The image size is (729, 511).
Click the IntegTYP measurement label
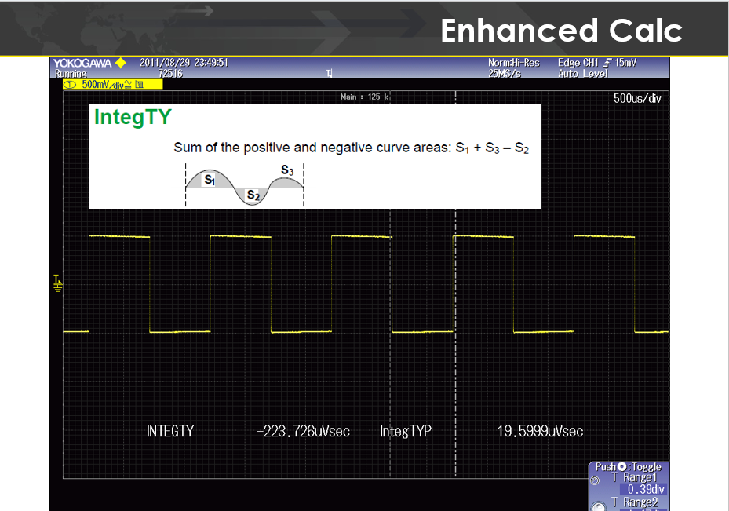click(406, 431)
